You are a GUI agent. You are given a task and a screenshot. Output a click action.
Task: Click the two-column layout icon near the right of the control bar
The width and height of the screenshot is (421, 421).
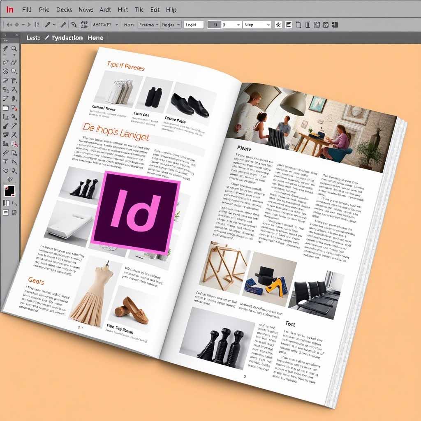[x=308, y=25]
